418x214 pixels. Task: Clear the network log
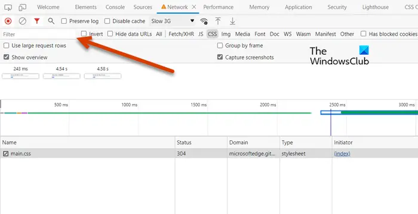click(x=23, y=21)
